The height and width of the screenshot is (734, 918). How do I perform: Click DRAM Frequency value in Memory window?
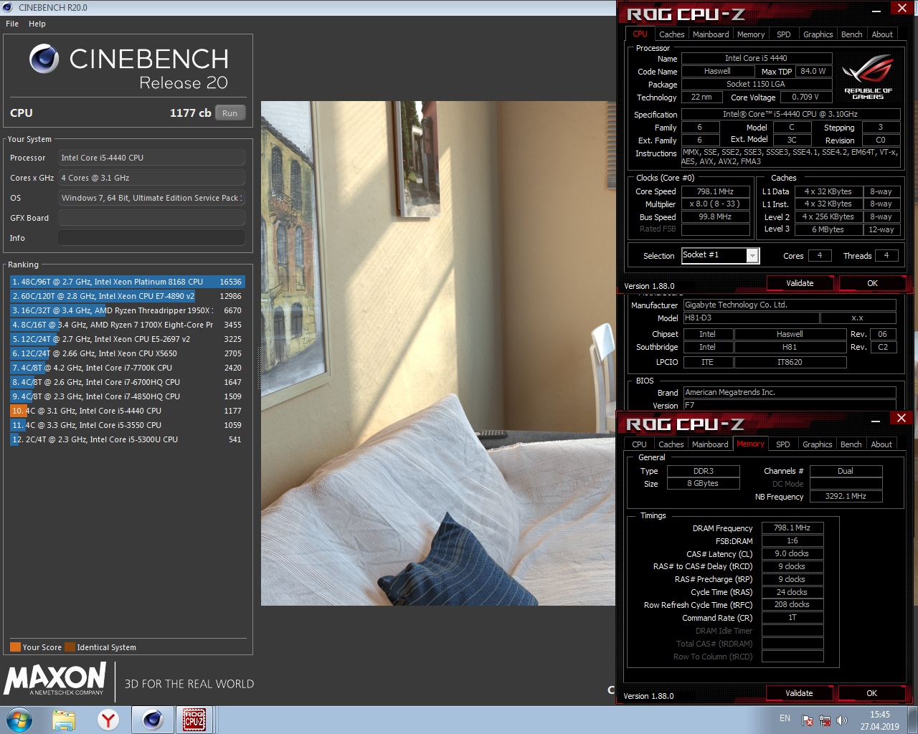click(x=792, y=528)
